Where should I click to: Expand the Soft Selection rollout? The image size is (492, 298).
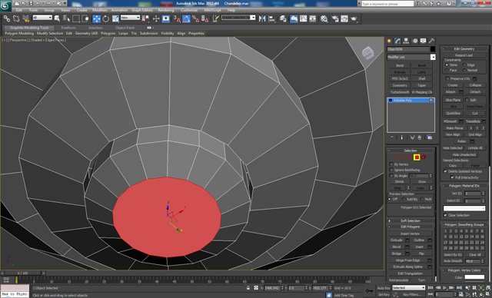(x=411, y=220)
